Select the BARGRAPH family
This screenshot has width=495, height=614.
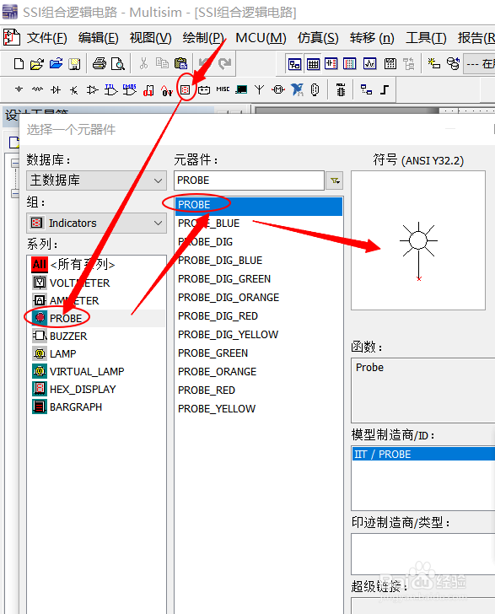97,407
